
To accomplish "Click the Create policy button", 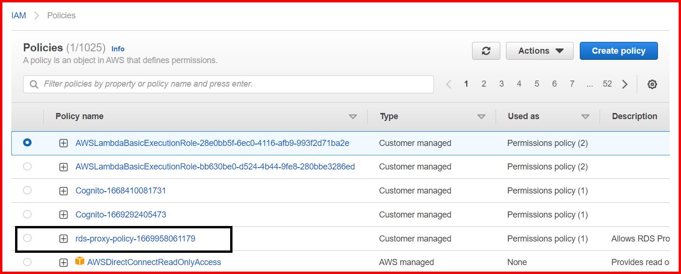I will point(618,50).
